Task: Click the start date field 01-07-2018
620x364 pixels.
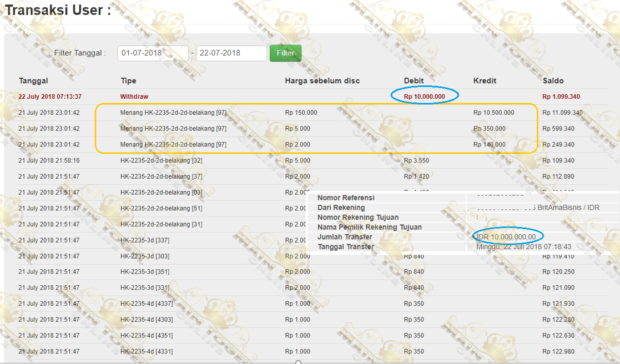Action: [x=153, y=53]
